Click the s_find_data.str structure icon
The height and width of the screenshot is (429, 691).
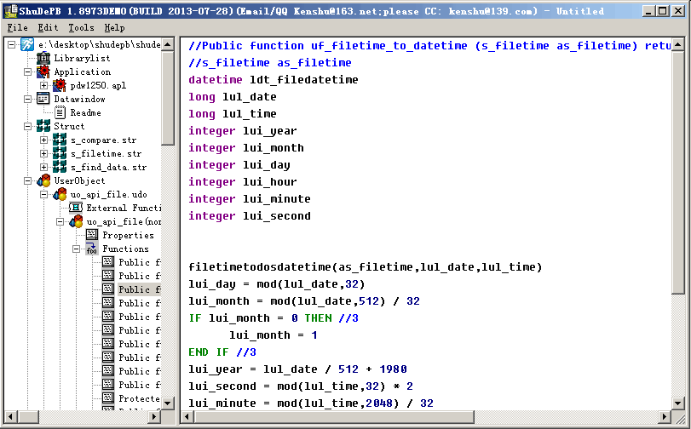pos(60,168)
